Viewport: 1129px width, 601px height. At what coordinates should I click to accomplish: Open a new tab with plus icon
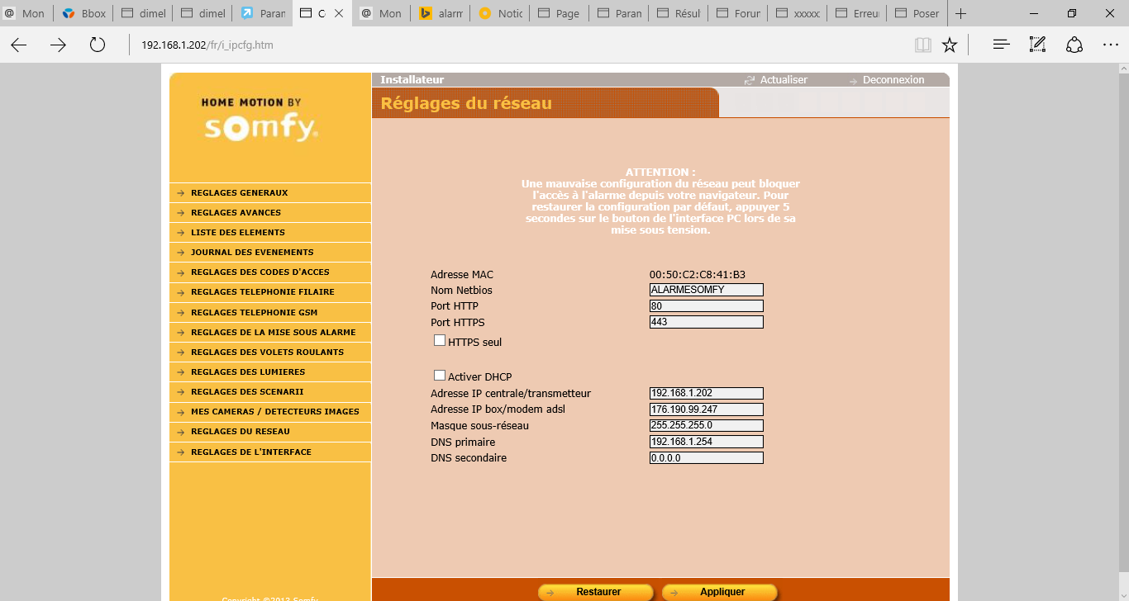pyautogui.click(x=960, y=13)
